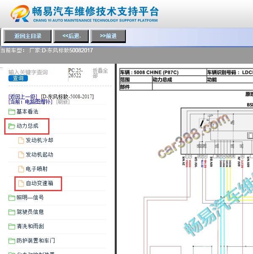Click the 2V NR connector label
Image resolution: width=253 pixels, height=254 pixels.
183,161
